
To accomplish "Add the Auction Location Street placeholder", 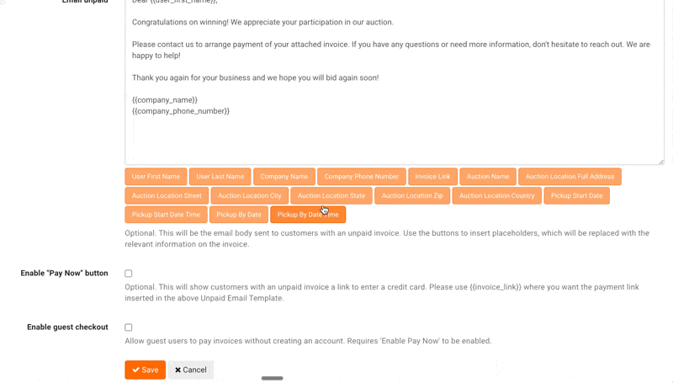I will pos(167,196).
